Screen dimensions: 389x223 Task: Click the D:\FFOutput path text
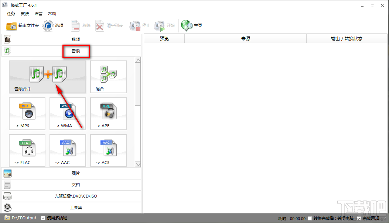[x=24, y=218]
